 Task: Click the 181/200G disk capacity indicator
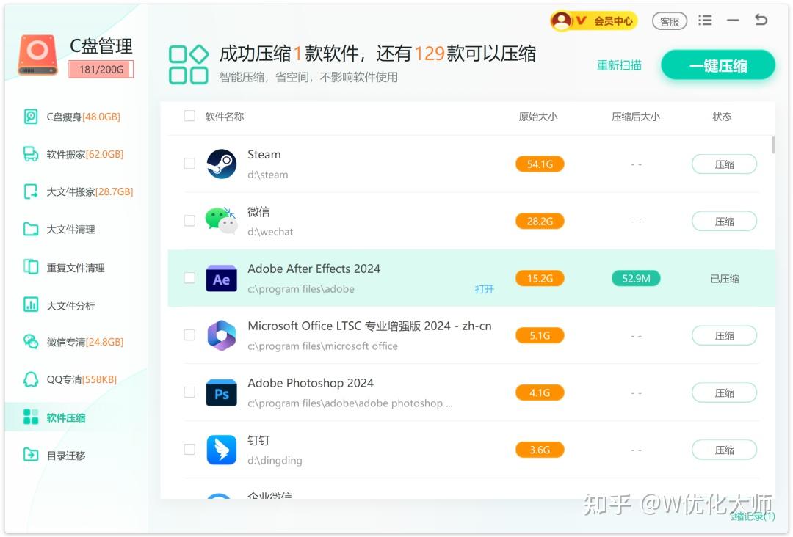pos(101,69)
